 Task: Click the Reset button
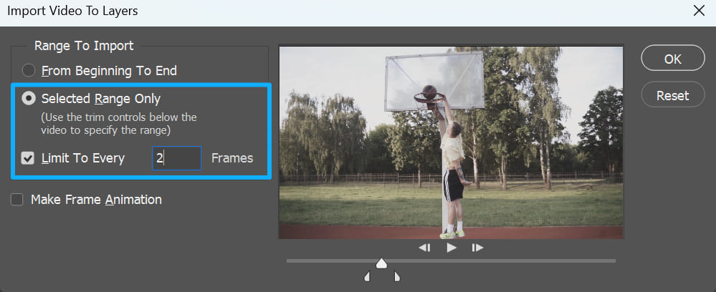coord(672,94)
